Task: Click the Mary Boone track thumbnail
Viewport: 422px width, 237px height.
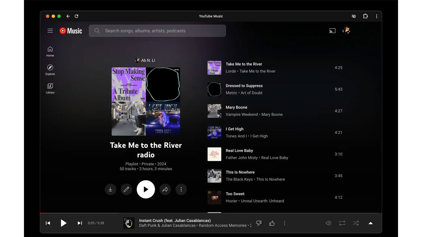Action: point(214,111)
